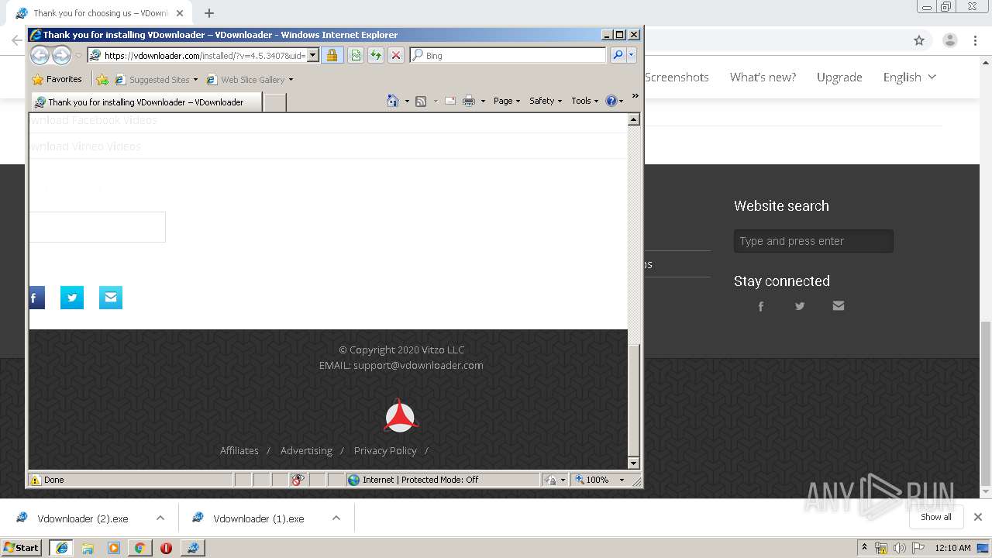Expand English language dropdown

(x=910, y=77)
